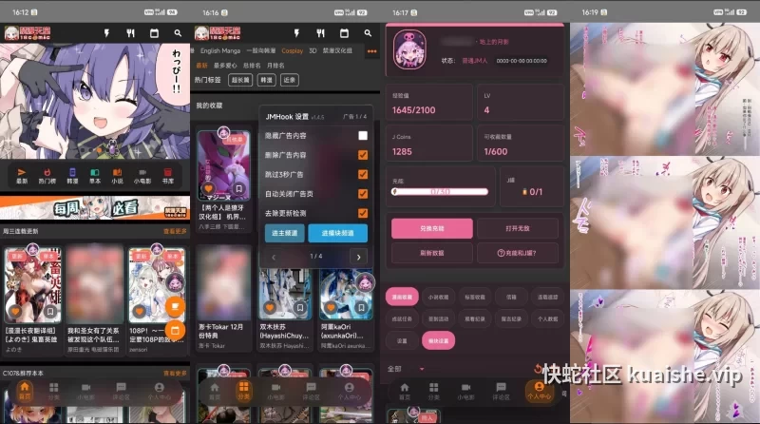Viewport: 760px width, 424px height.
Task: Select 超长篇 tag chip
Action: pyautogui.click(x=240, y=80)
